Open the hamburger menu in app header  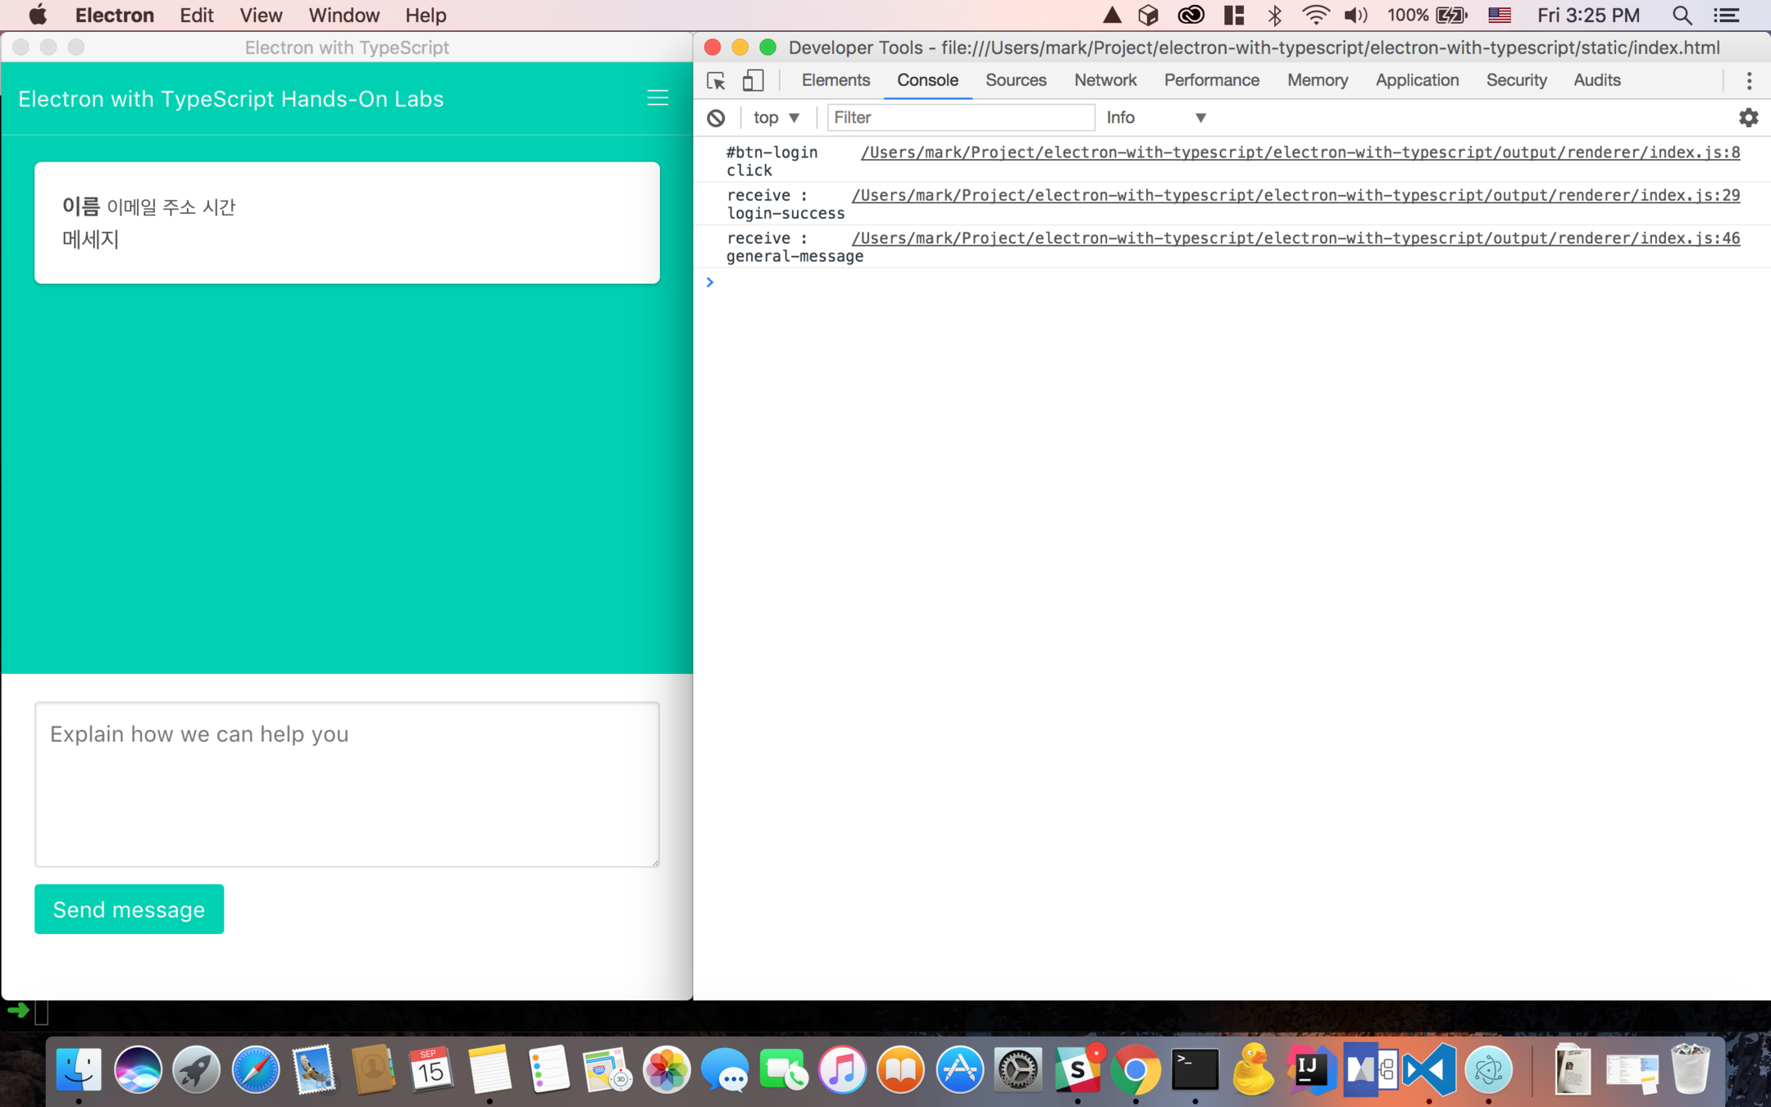pyautogui.click(x=657, y=98)
